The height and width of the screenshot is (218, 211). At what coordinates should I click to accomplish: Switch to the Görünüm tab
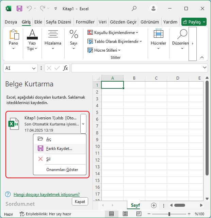[x=150, y=22]
